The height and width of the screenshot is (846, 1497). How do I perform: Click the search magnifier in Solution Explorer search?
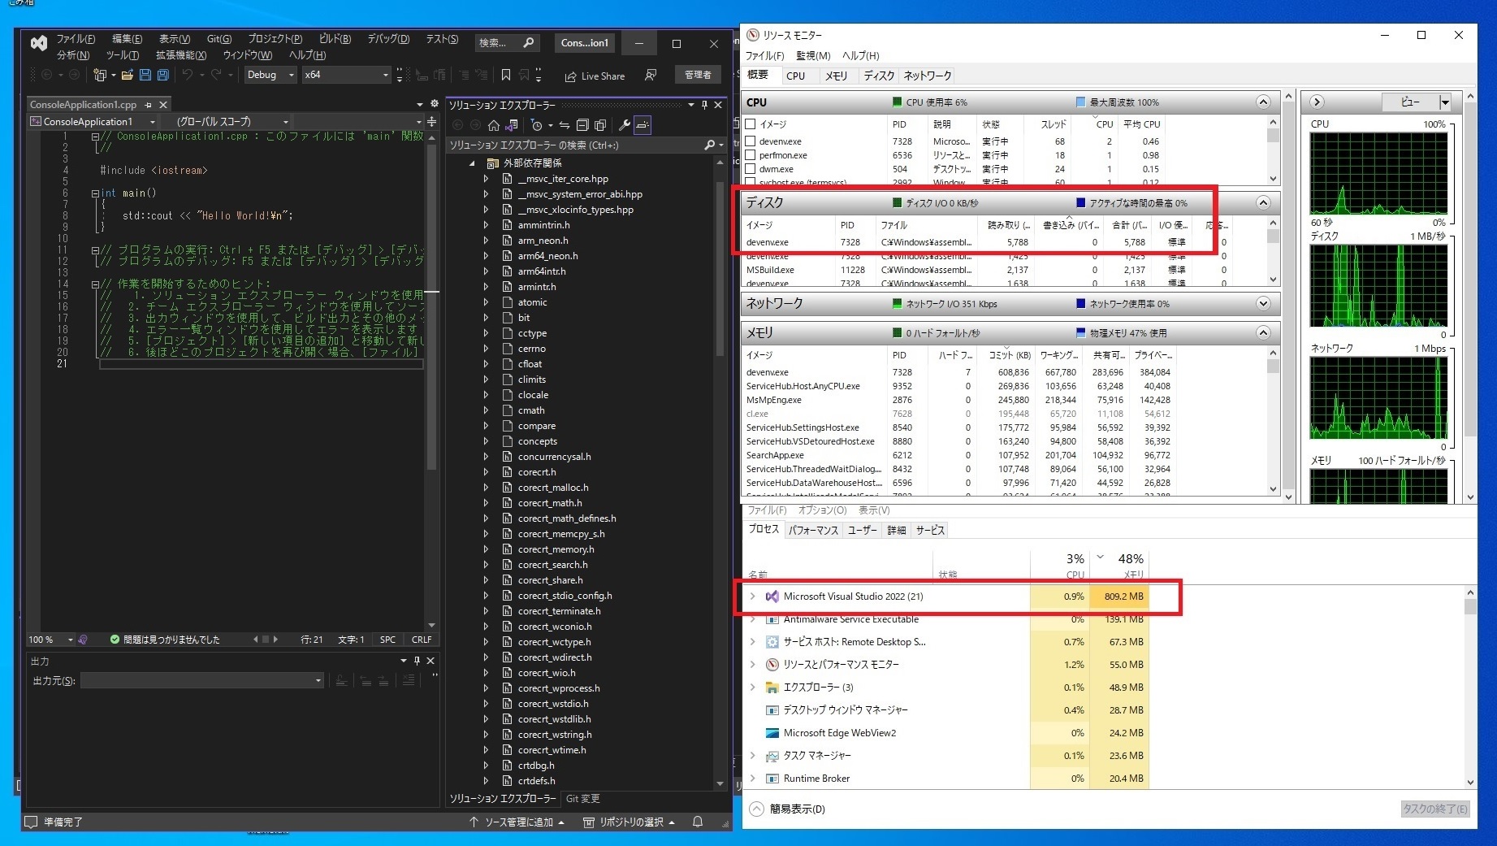(x=710, y=145)
